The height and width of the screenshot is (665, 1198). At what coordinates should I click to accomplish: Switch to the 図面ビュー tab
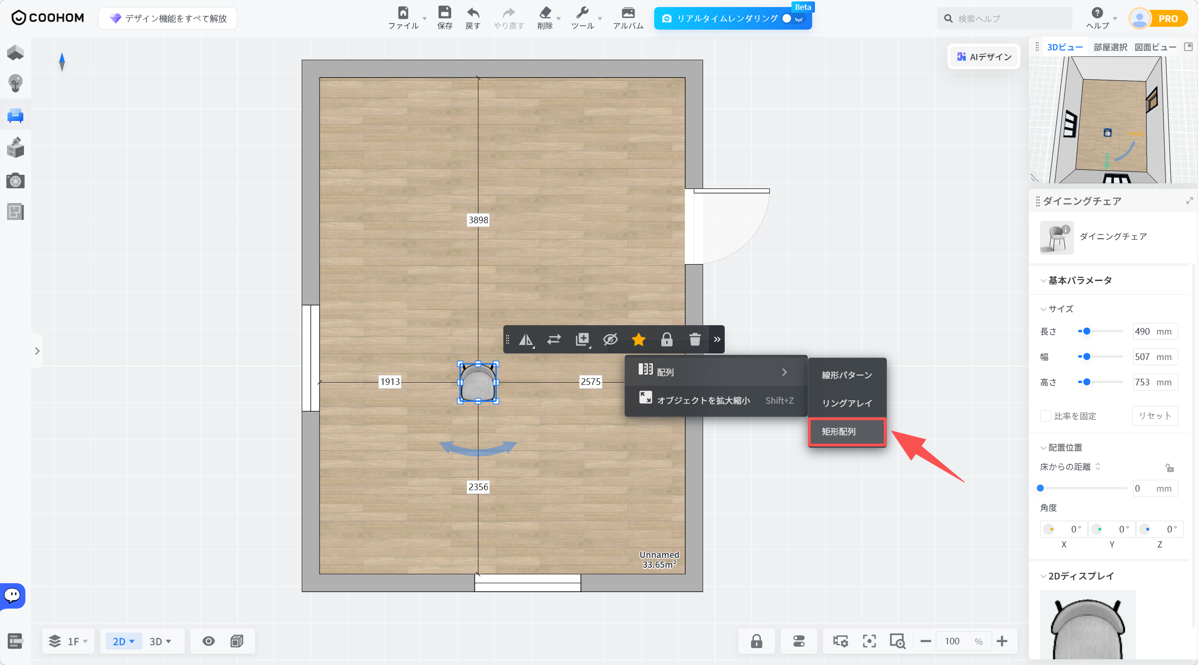(1155, 47)
